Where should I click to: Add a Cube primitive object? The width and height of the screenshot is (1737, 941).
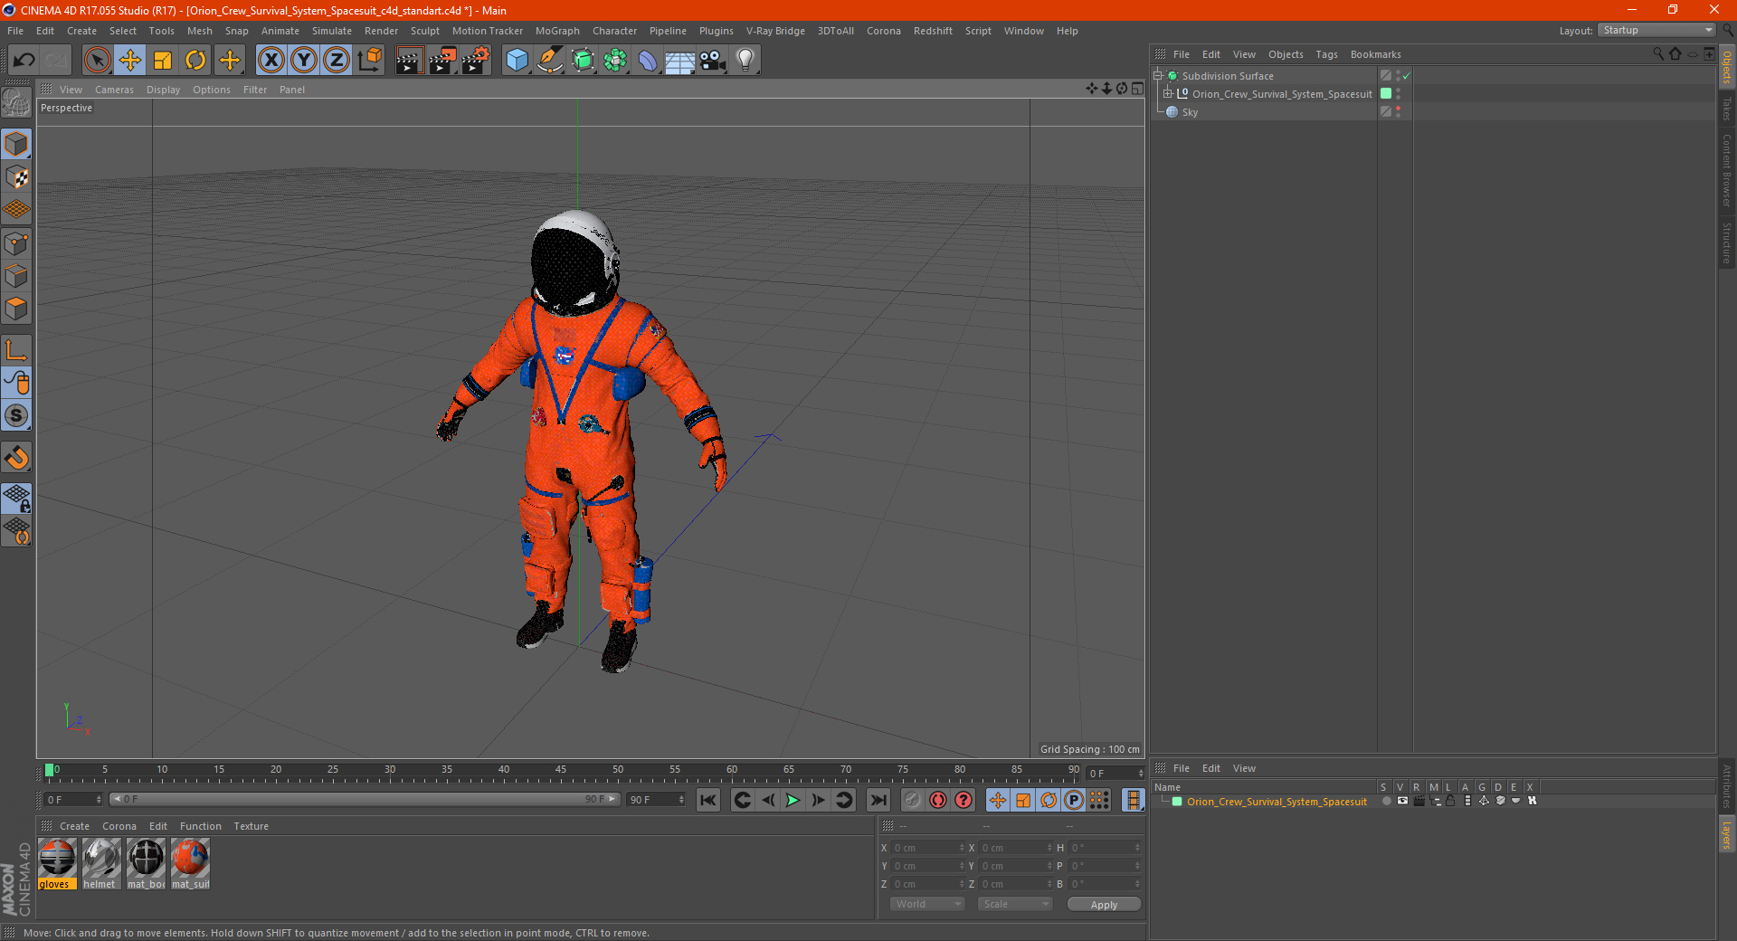pos(517,61)
